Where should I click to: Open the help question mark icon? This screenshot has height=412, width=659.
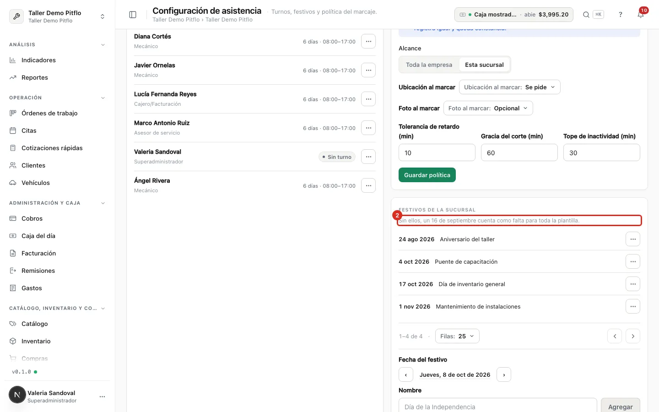(x=621, y=15)
